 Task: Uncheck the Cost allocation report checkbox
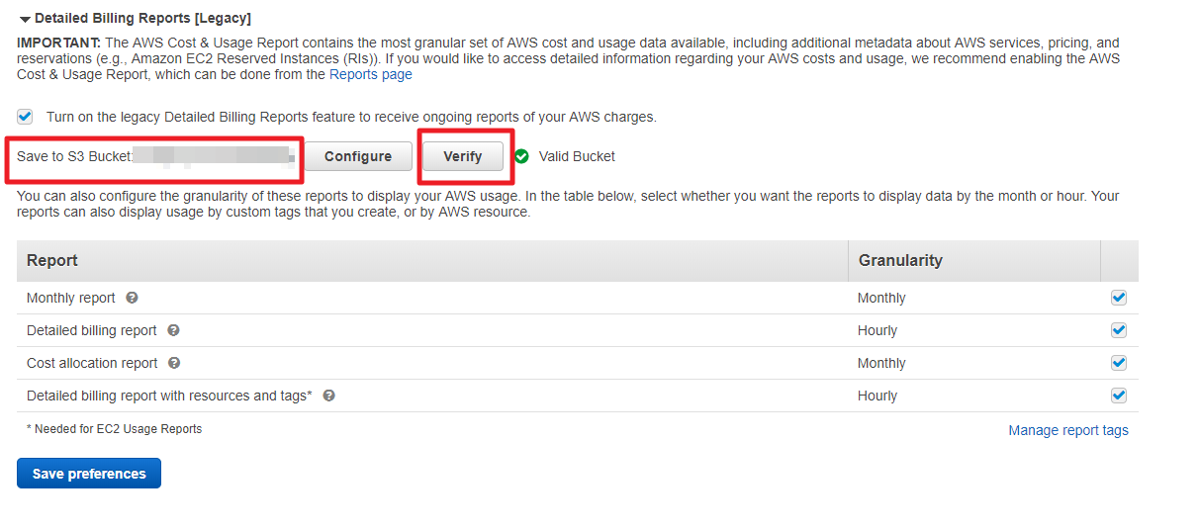tap(1119, 363)
